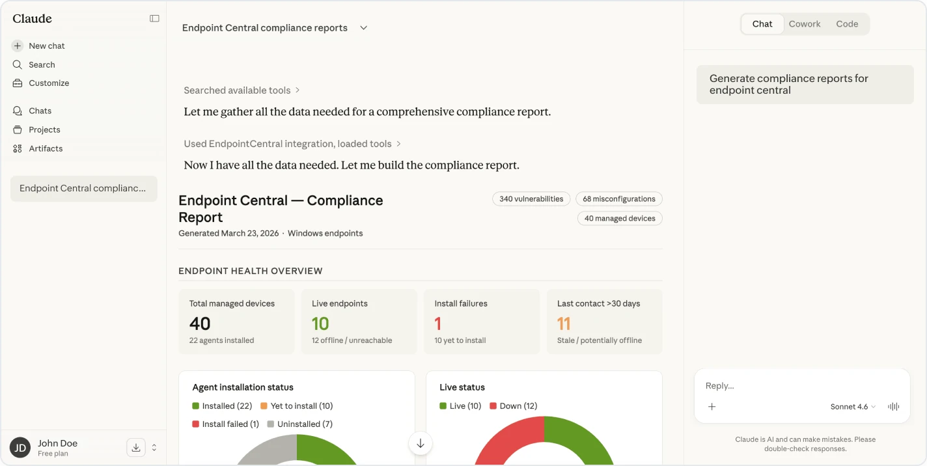
Task: Click the 68 misconfigurations badge
Action: [x=619, y=199]
